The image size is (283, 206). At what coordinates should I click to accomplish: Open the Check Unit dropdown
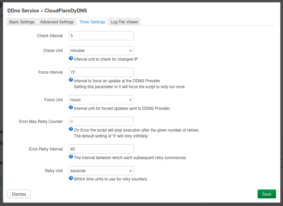pyautogui.click(x=101, y=50)
